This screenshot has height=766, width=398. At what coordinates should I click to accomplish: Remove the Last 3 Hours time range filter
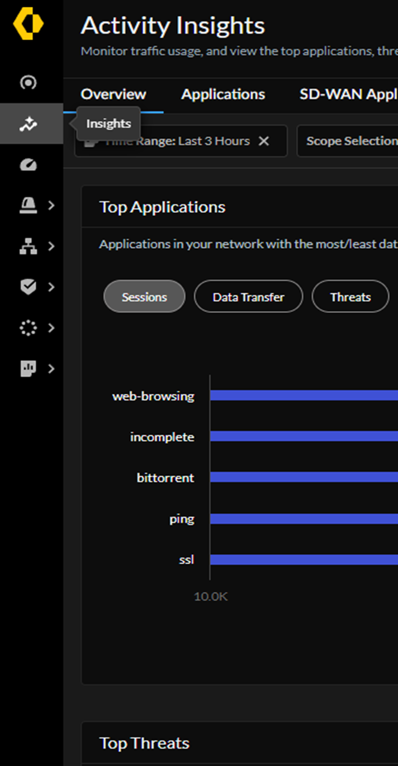click(263, 141)
